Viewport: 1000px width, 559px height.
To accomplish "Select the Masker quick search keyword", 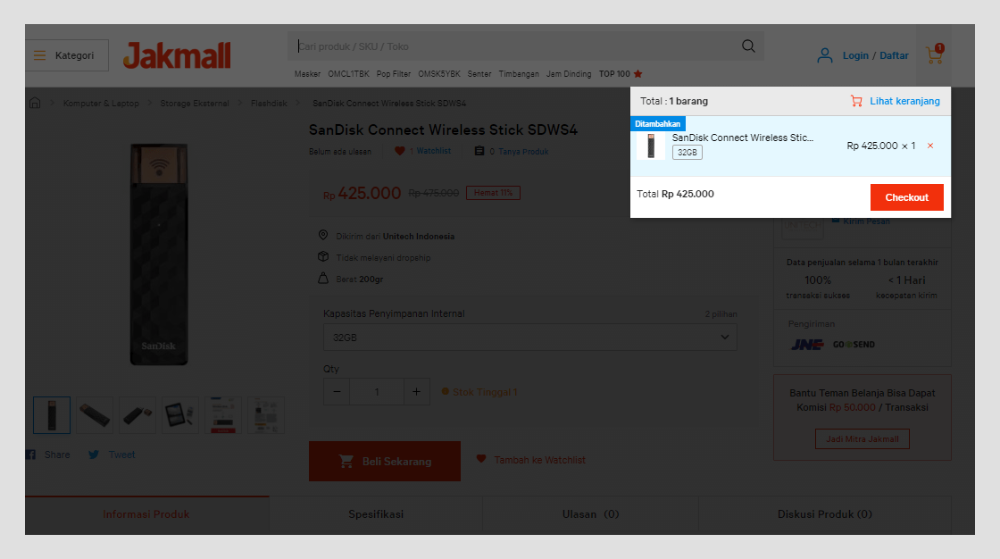I will pos(307,74).
